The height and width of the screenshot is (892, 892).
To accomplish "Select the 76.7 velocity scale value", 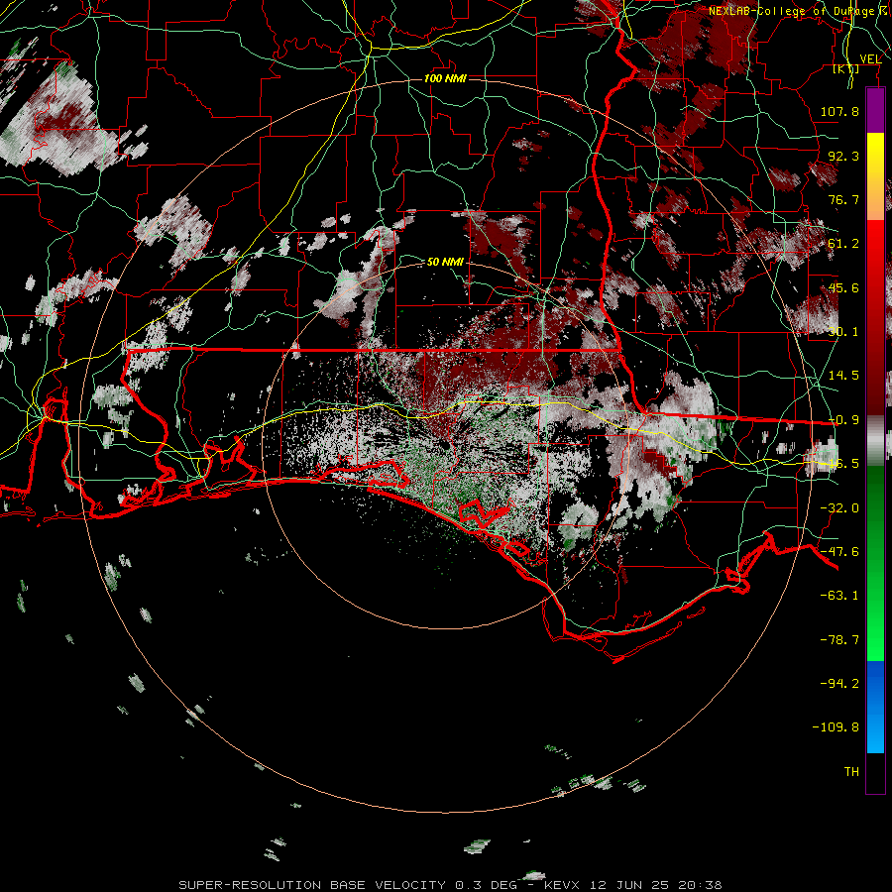I will (843, 199).
